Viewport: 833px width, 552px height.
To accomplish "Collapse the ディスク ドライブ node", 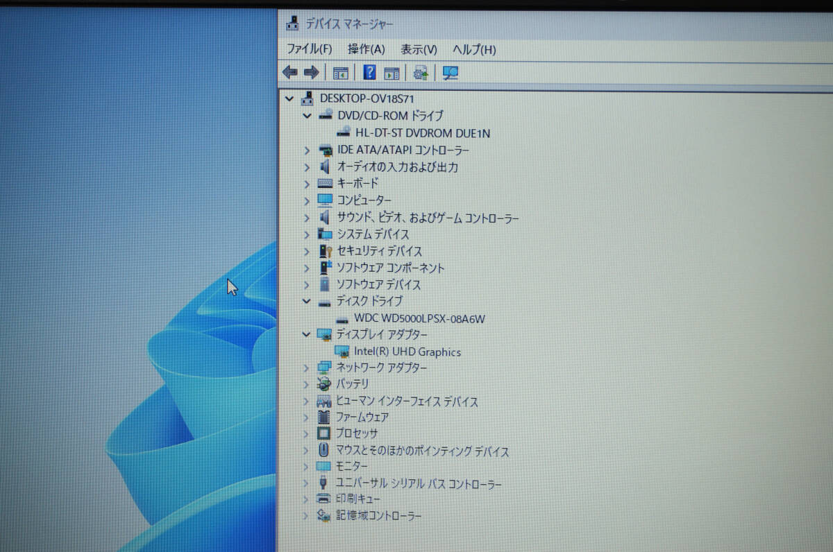I will [306, 302].
